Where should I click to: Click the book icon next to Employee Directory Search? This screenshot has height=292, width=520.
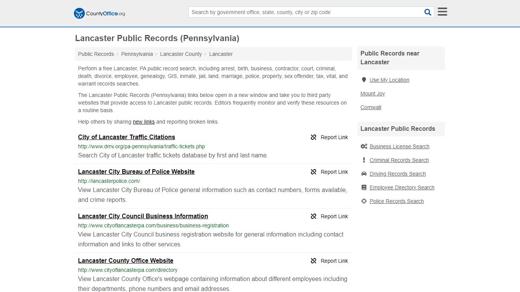coord(364,187)
